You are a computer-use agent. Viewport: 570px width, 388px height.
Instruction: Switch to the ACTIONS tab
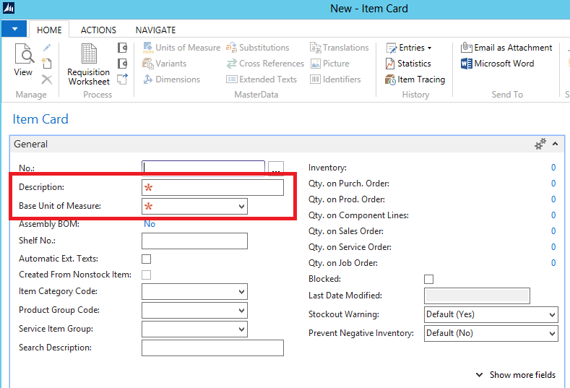point(98,30)
